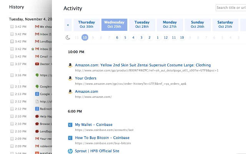Select the Thursday Oct 30th tab
Viewport: 246px width, 154px height.
[x=86, y=25]
